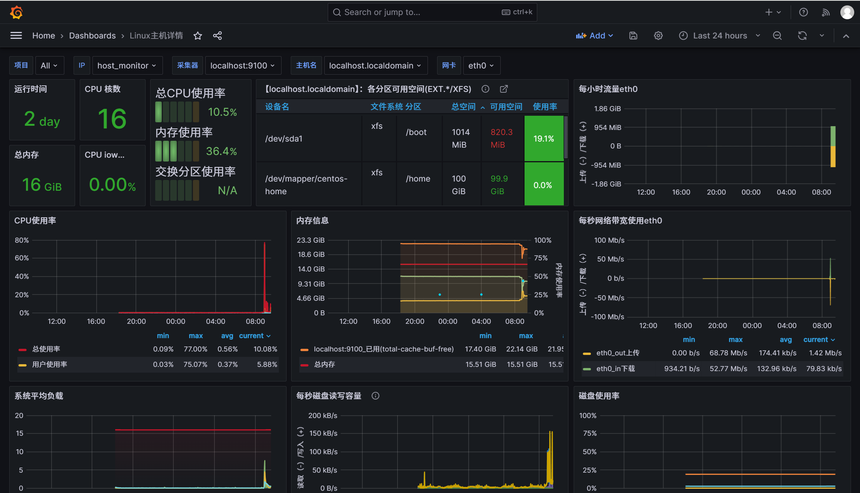Viewport: 860px width, 493px height.
Task: Expand the host_monitor IP dropdown
Action: pyautogui.click(x=127, y=66)
